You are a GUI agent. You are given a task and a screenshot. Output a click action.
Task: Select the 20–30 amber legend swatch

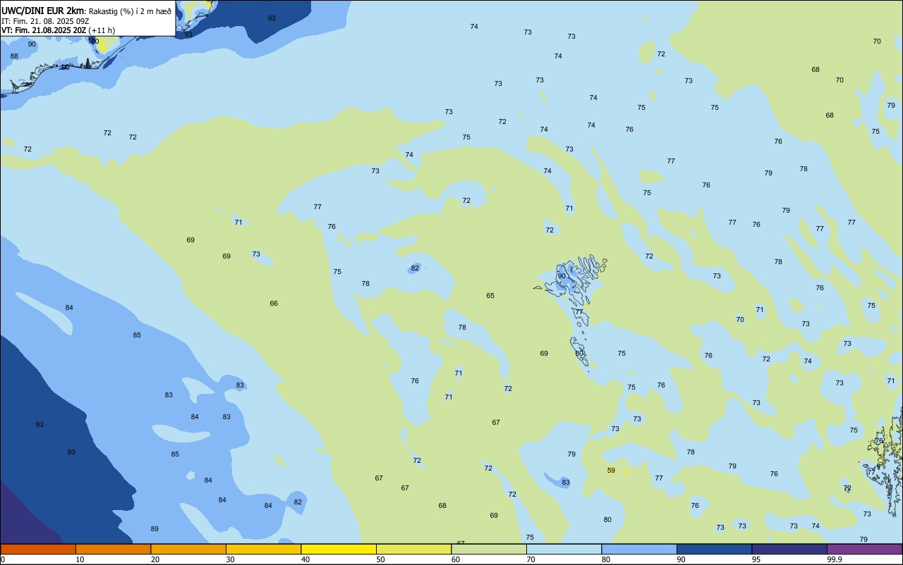pos(188,549)
